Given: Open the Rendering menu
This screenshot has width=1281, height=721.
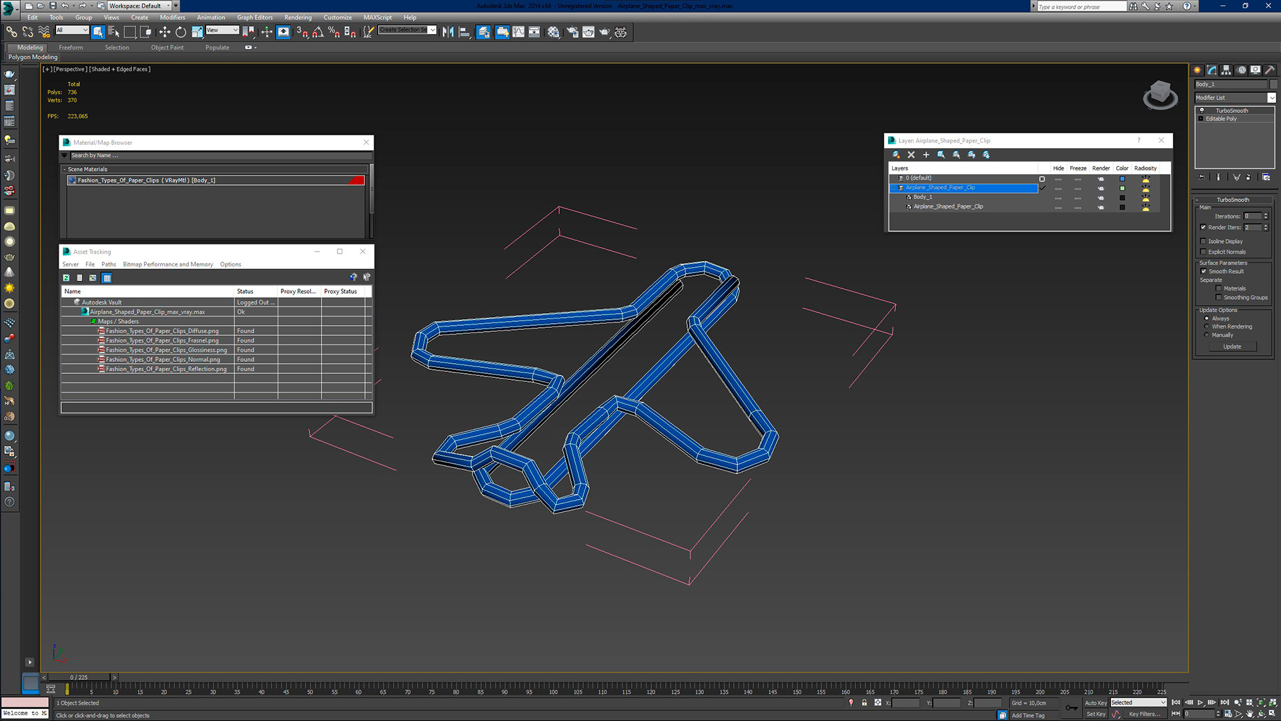Looking at the screenshot, I should (x=298, y=17).
